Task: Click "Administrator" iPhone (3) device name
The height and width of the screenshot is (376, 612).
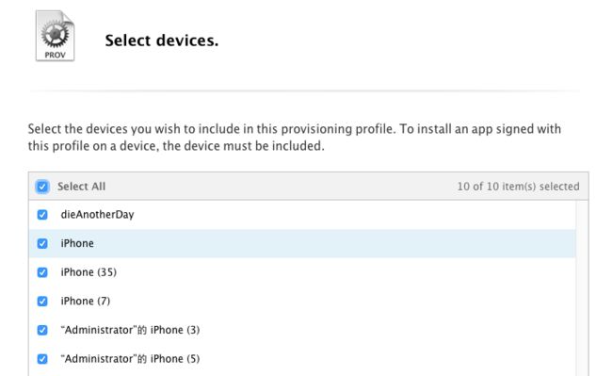Action: 130,330
